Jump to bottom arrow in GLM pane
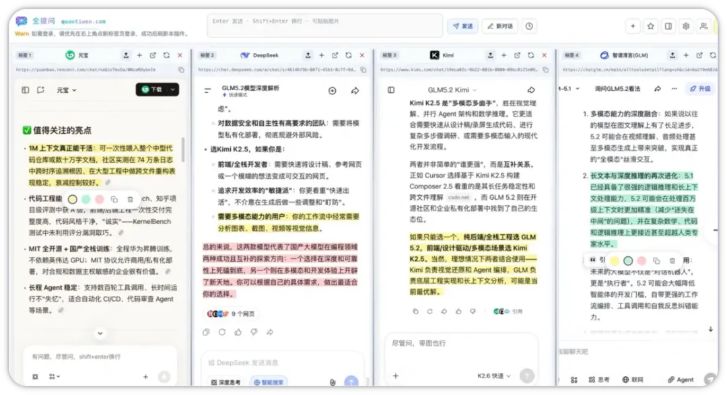 tap(710, 329)
